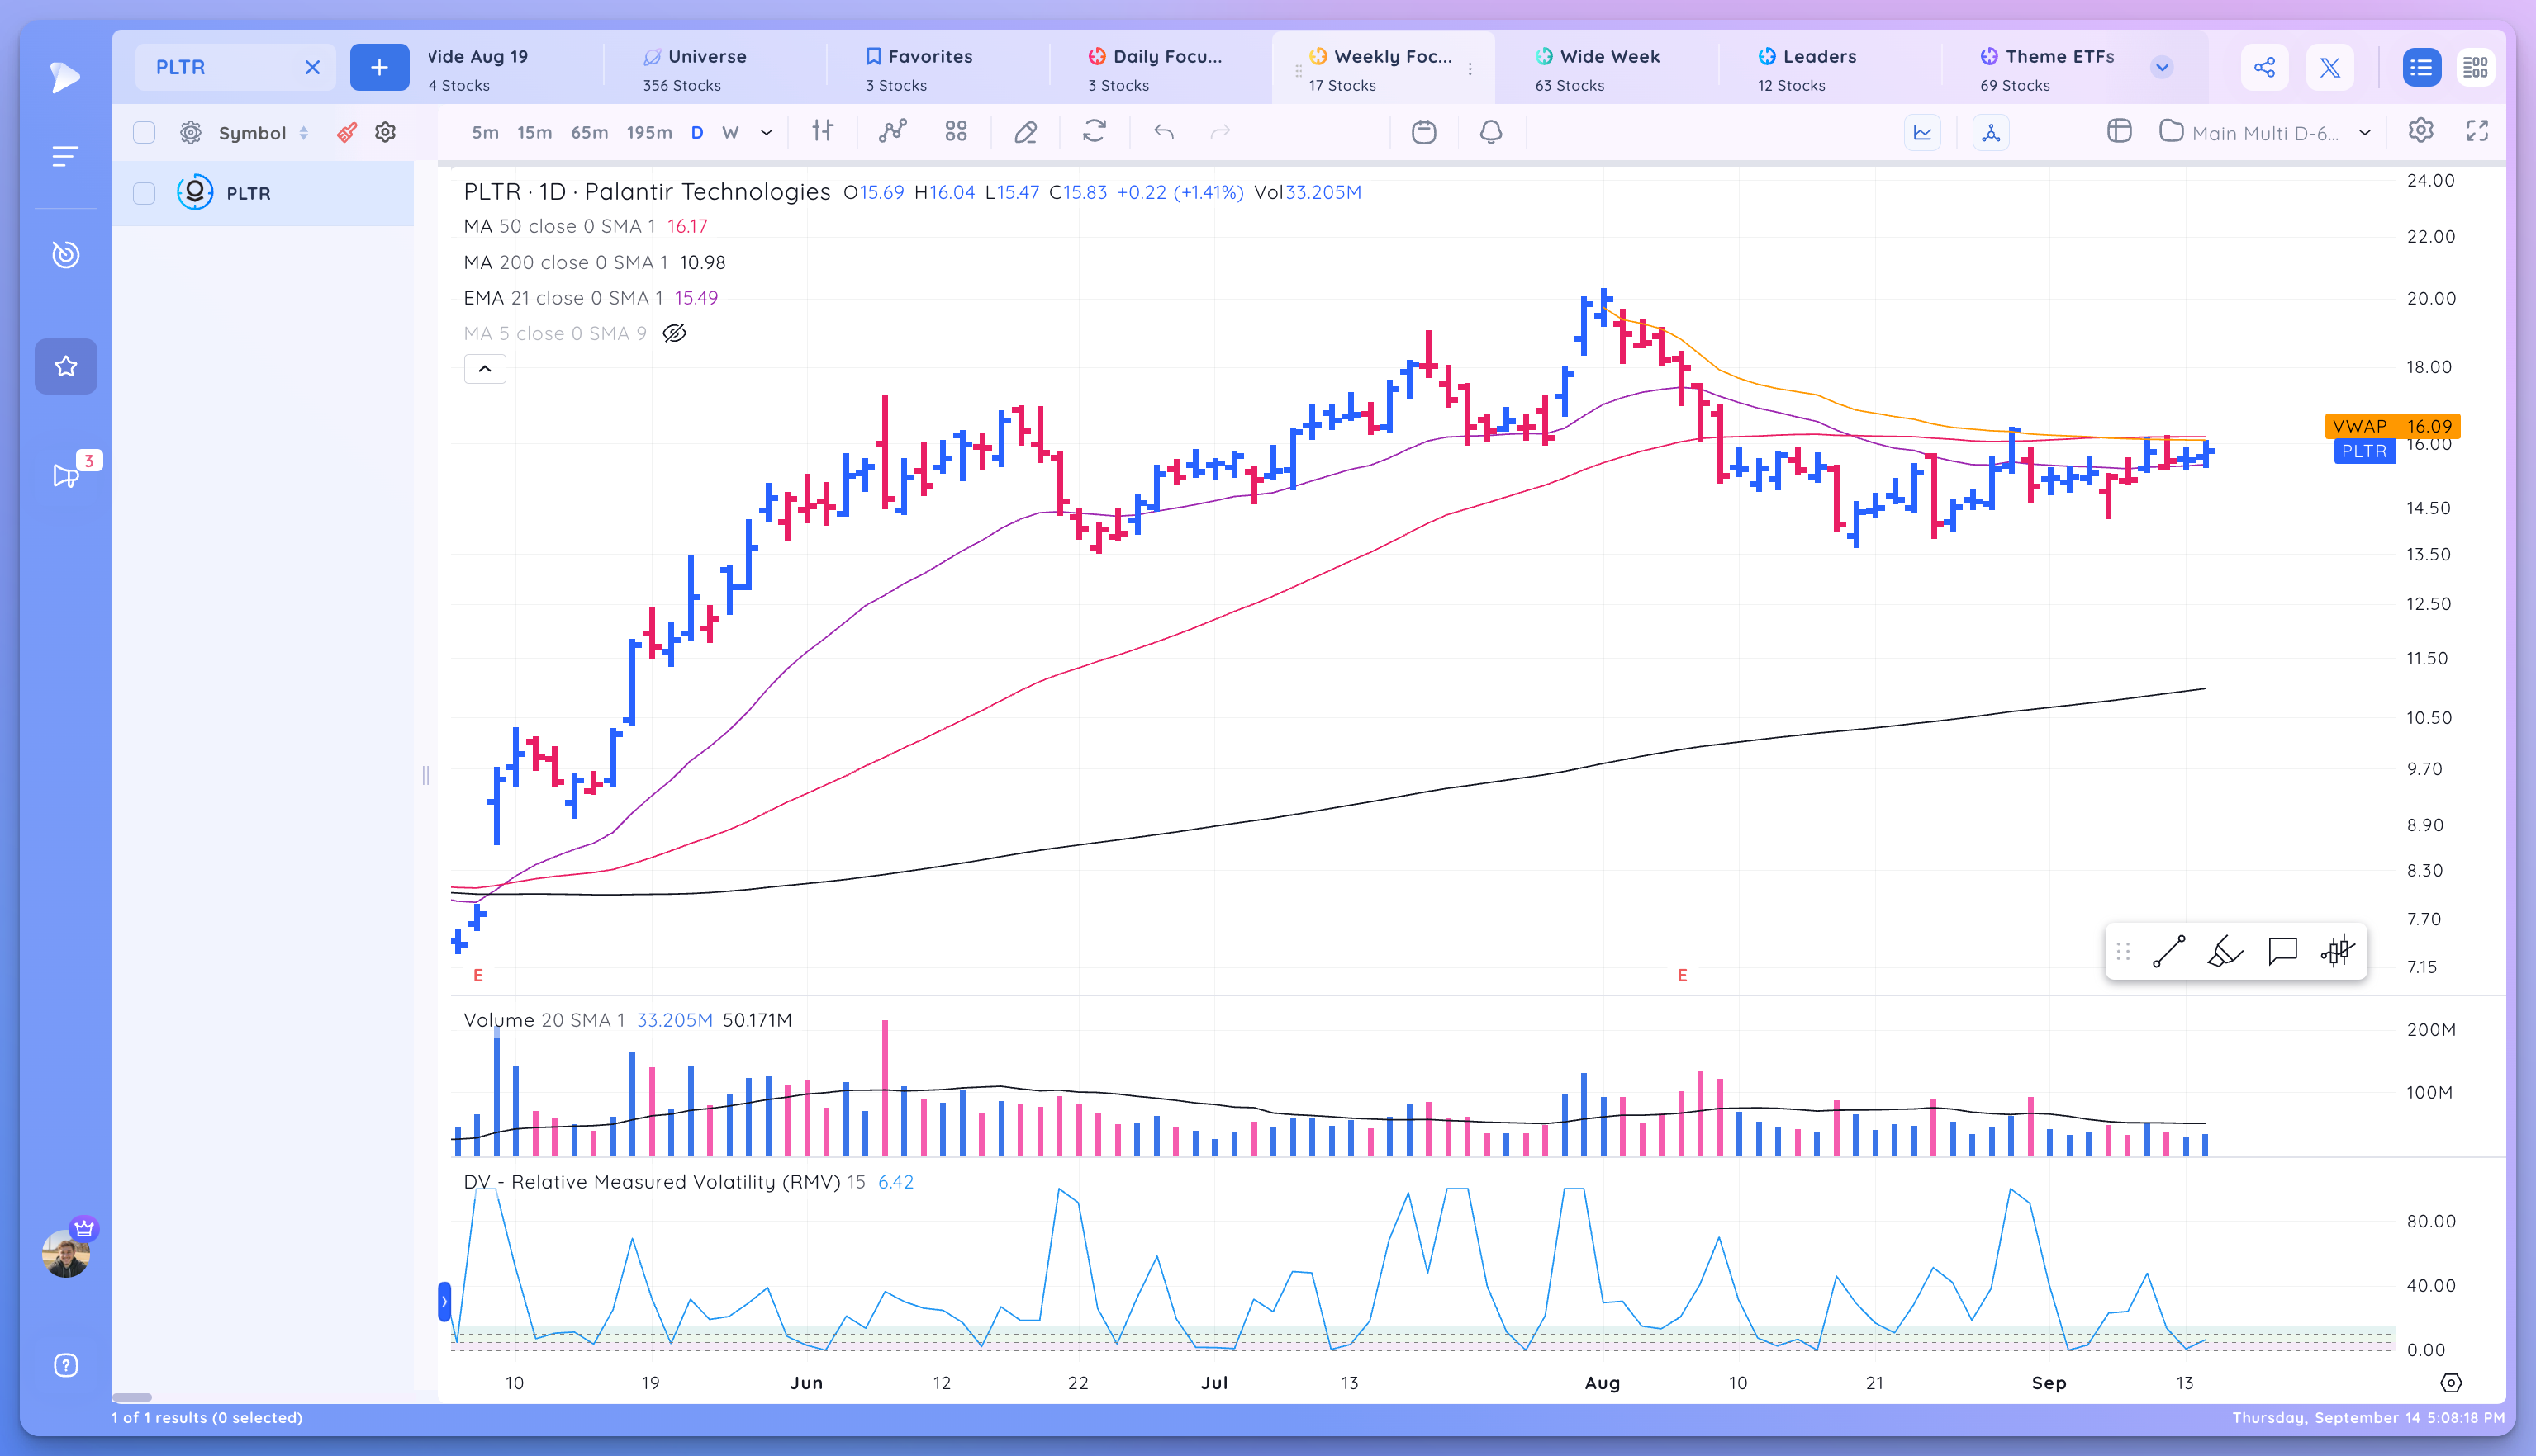
Task: Collapse the indicator legend chevron
Action: click(x=486, y=369)
